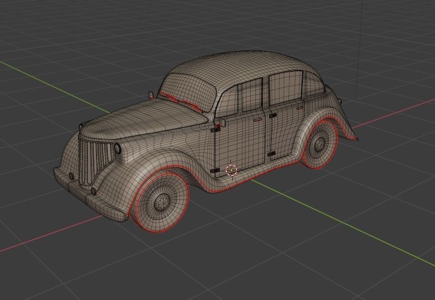The width and height of the screenshot is (435, 300).
Task: Click the car's front radiator grille
Action: click(96, 161)
